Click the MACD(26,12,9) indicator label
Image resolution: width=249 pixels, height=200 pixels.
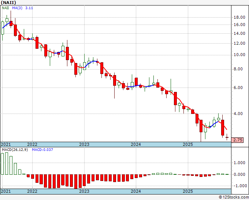[15, 150]
